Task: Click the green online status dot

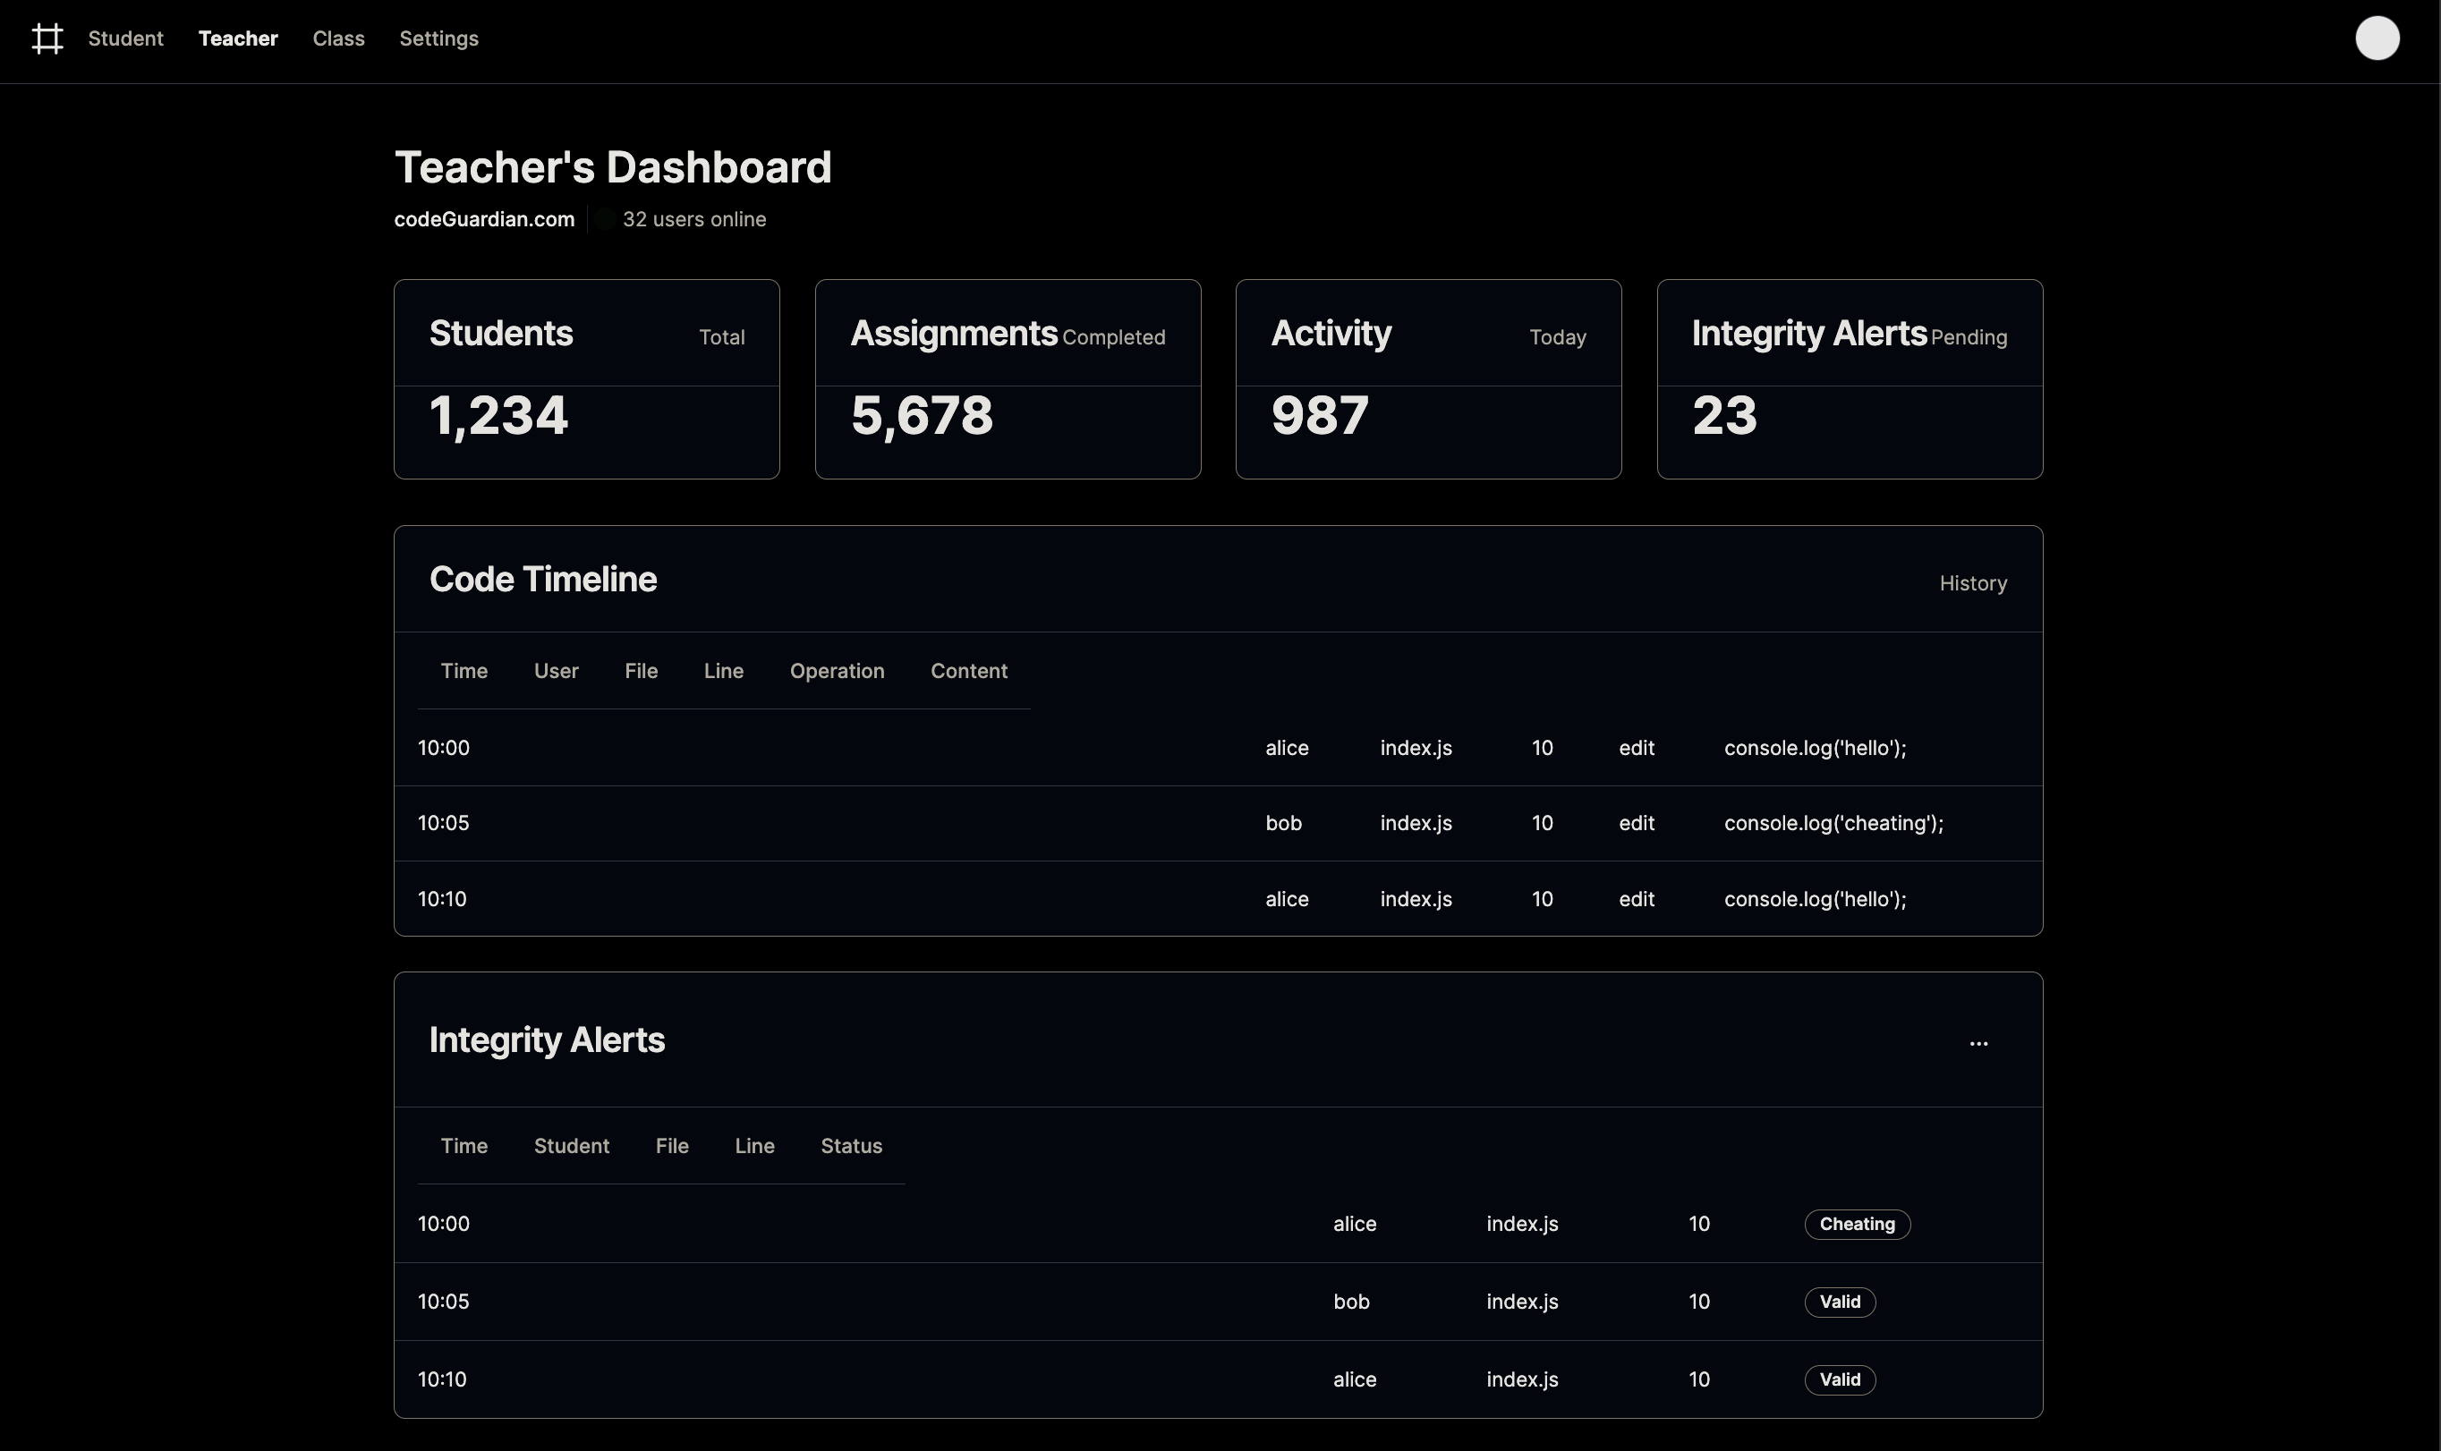Action: (x=604, y=219)
